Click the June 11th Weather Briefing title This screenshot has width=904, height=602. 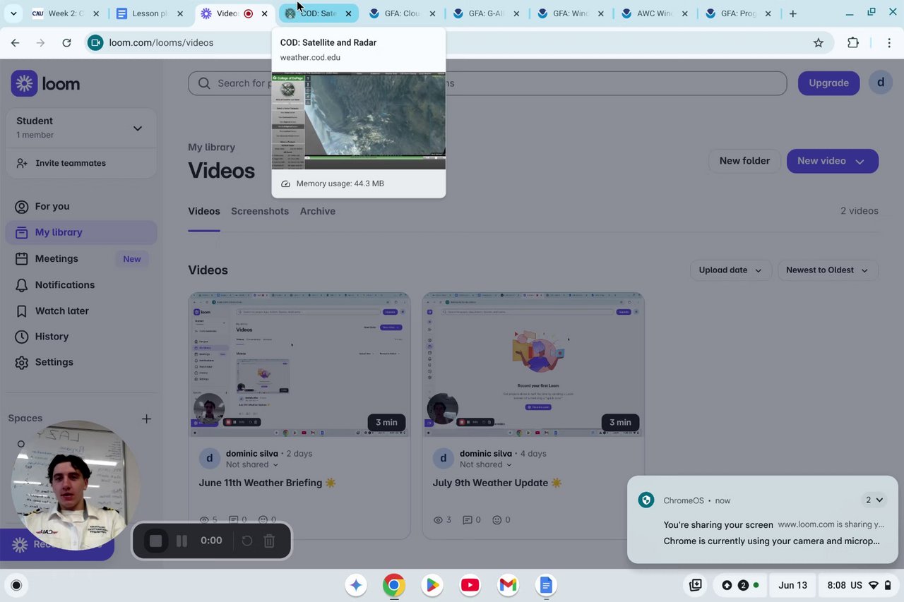point(267,483)
